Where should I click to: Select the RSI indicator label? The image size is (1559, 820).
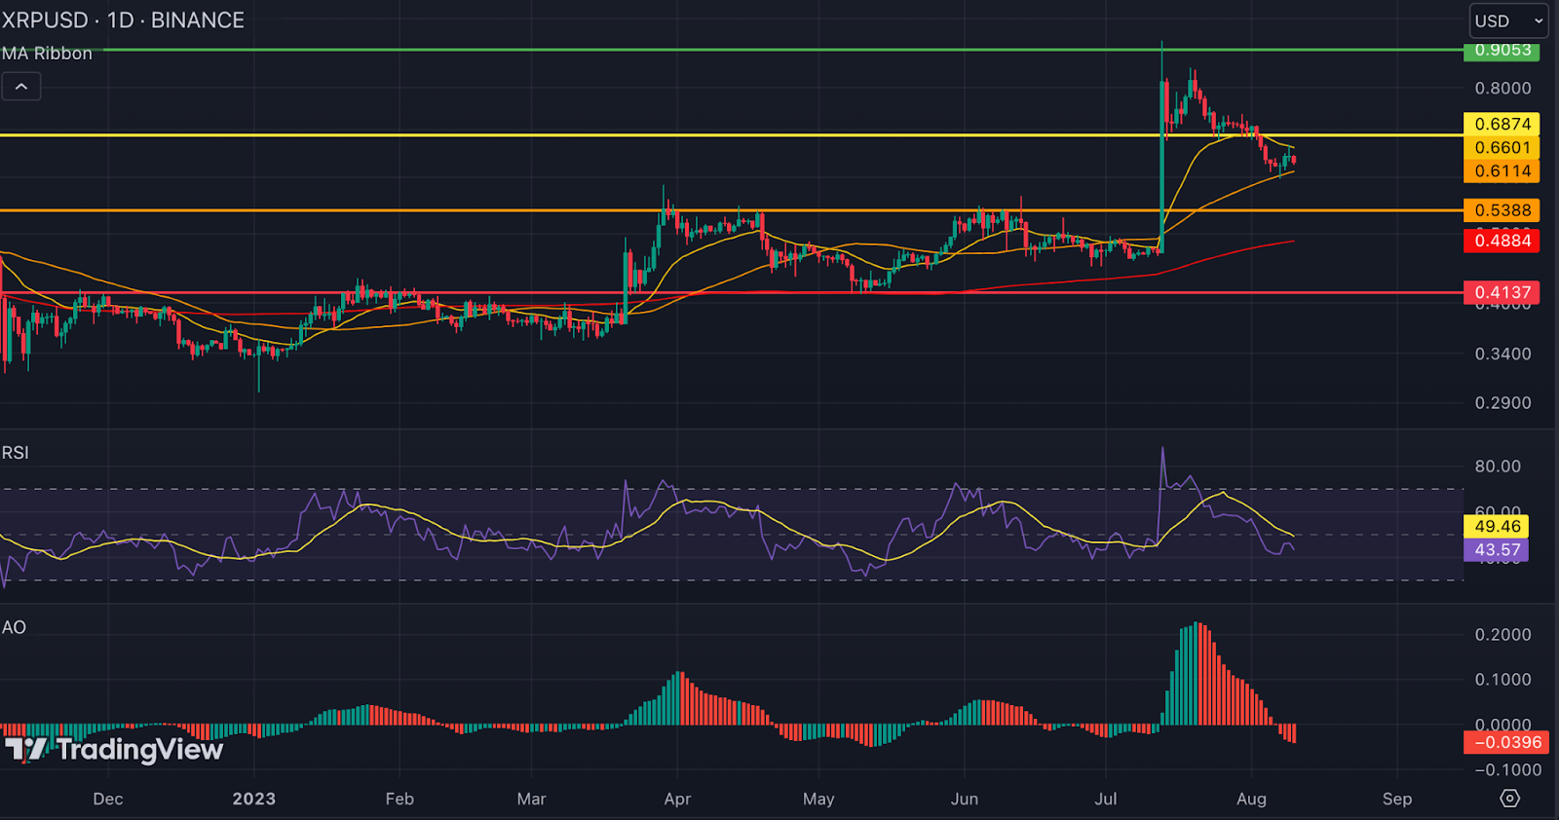[15, 453]
